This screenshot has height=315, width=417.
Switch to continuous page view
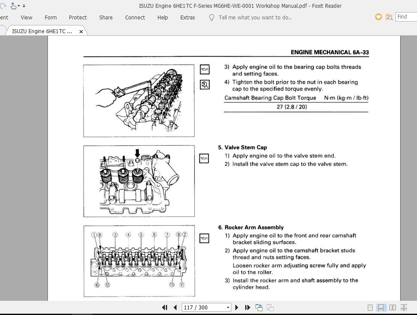point(381,308)
